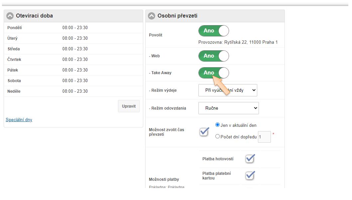Select the Sobota opening hours row

(x=73, y=81)
